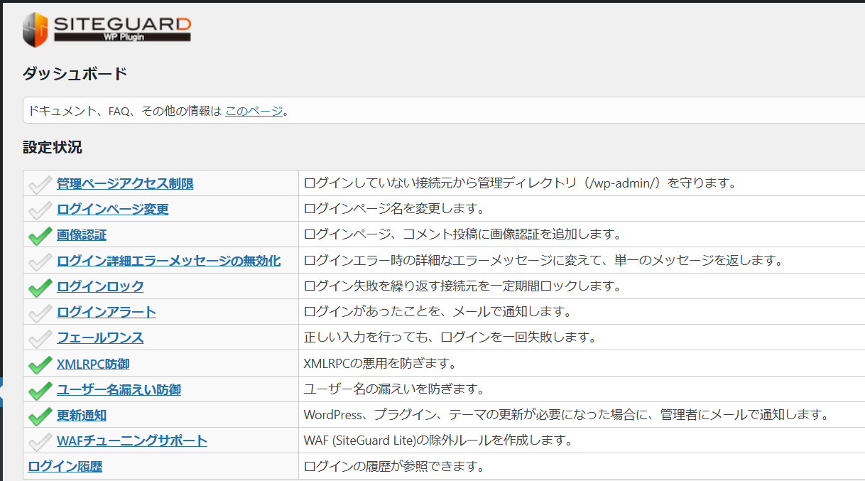Screen dimensions: 865x481
Task: Open the XMLRPC防御 configuration link
Action: pyautogui.click(x=92, y=363)
